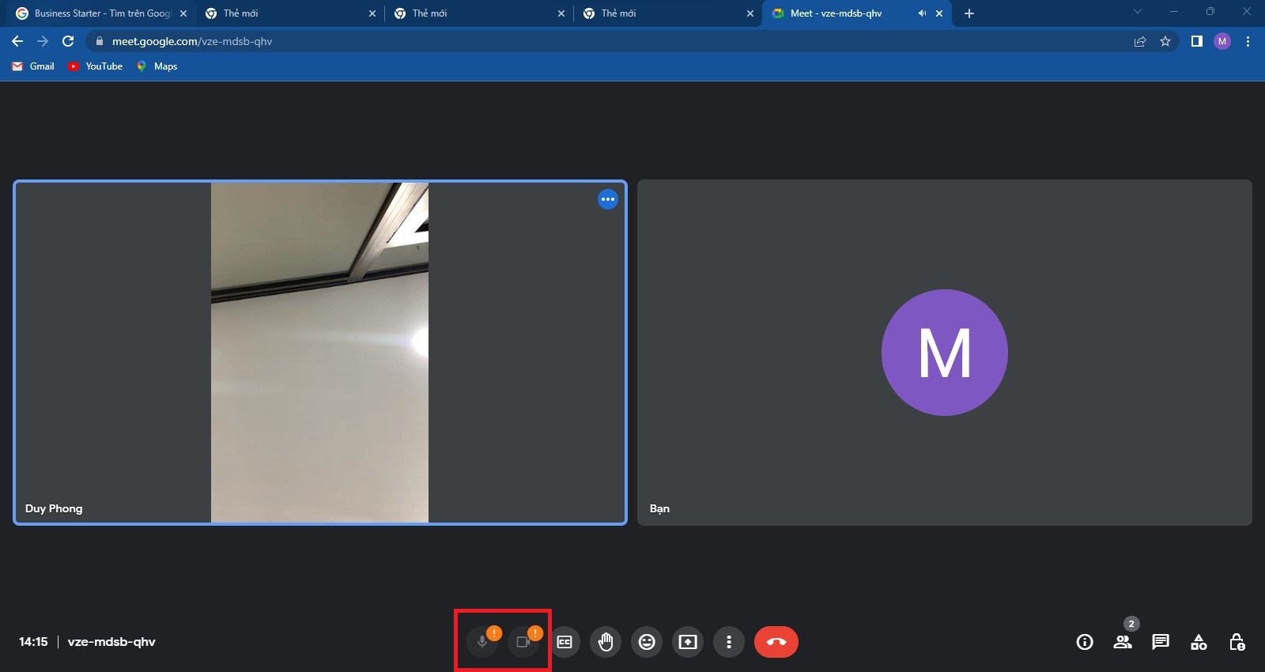Open the emoji reactions button
Image resolution: width=1265 pixels, height=672 pixels.
pos(647,642)
